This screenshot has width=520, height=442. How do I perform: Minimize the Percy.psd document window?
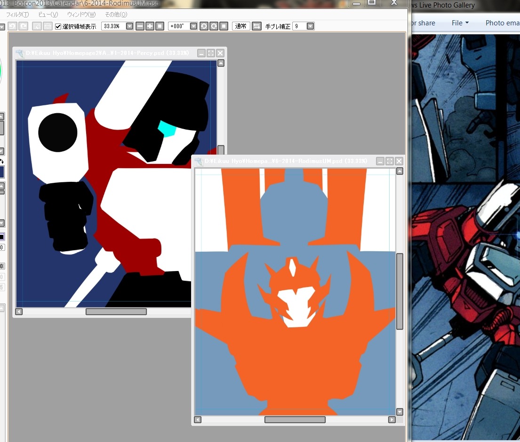click(x=201, y=53)
